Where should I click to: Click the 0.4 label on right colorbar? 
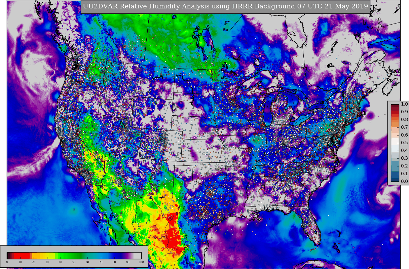(404, 151)
